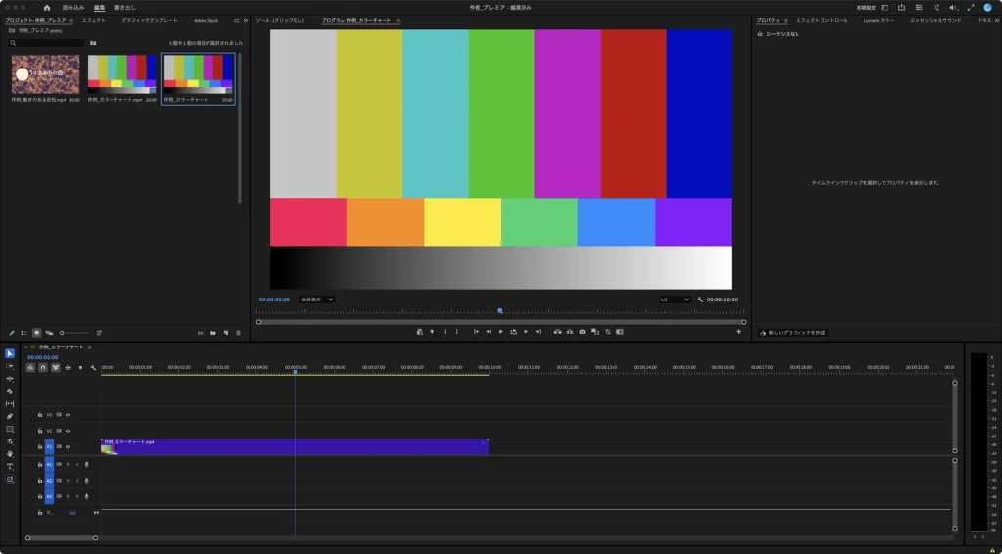The height and width of the screenshot is (554, 1002).
Task: Select the Rectangle shape tool
Action: click(x=10, y=429)
